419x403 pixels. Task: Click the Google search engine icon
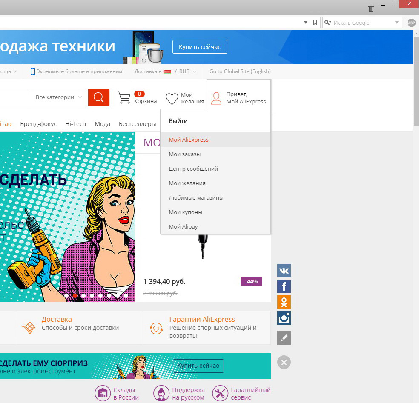pyautogui.click(x=327, y=23)
